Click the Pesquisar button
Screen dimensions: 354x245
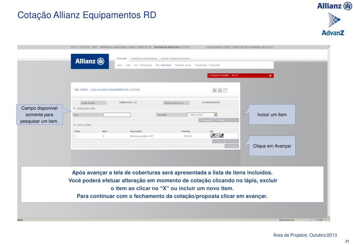click(x=206, y=120)
